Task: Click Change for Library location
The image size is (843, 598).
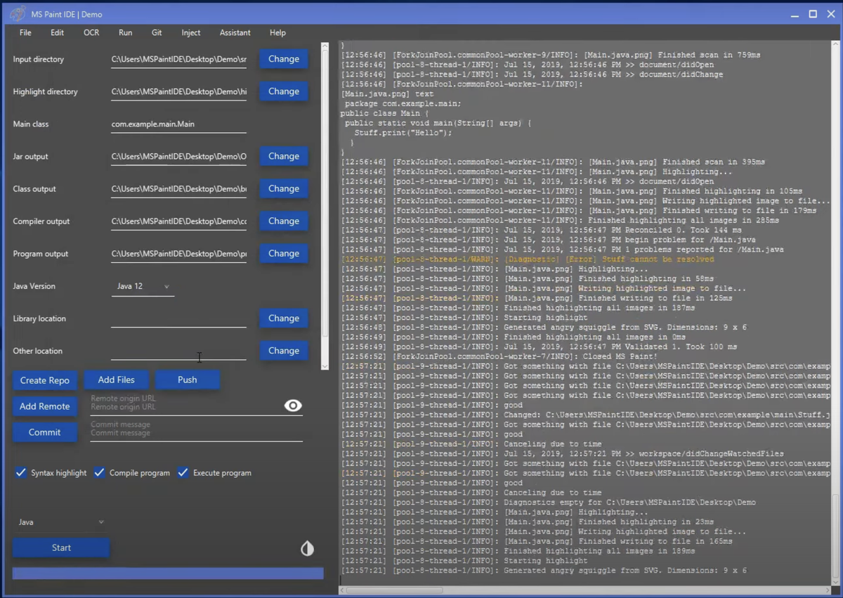Action: point(284,318)
